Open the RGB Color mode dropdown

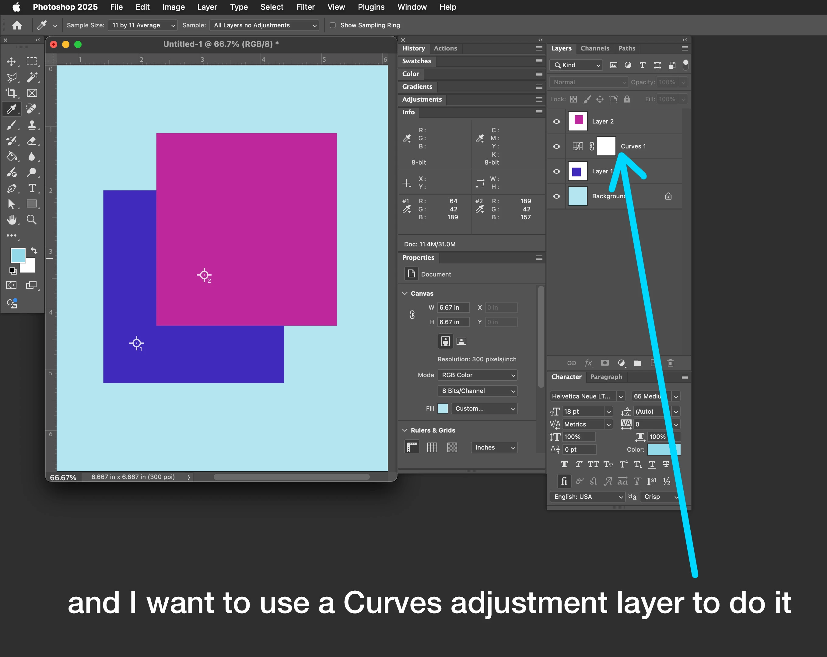tap(477, 375)
